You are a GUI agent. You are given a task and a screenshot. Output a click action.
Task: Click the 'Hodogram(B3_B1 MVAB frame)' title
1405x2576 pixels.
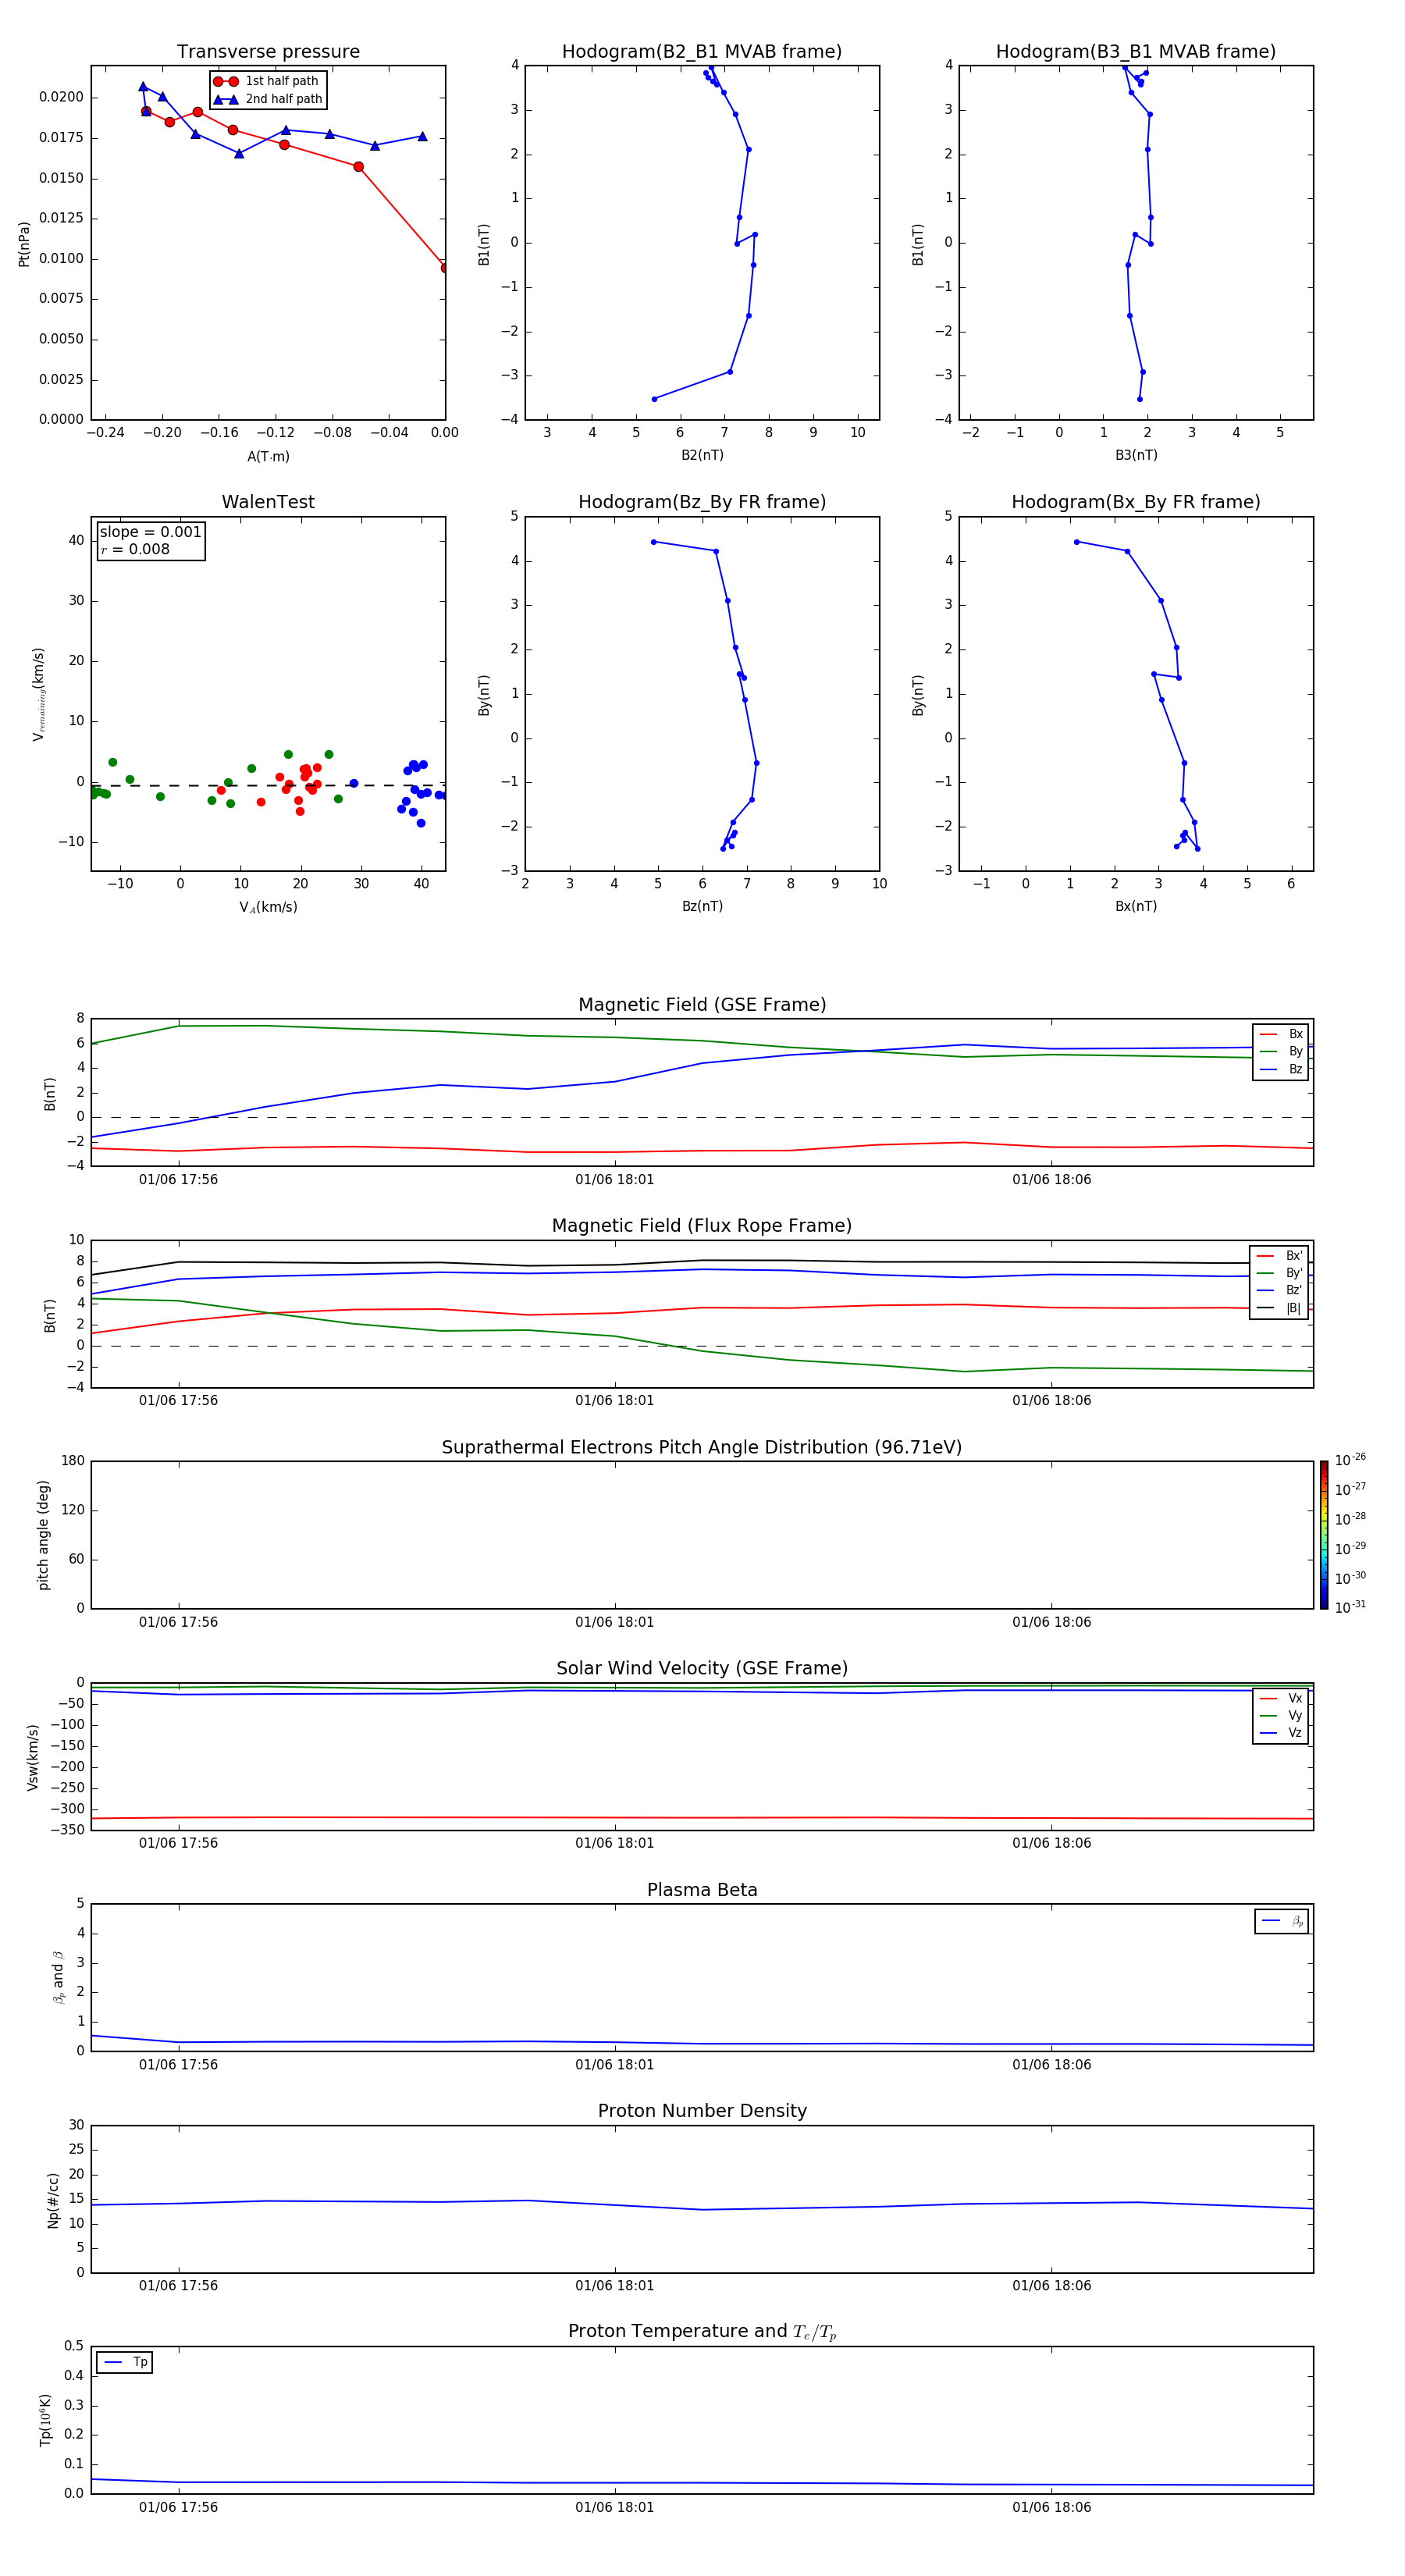pyautogui.click(x=1136, y=52)
